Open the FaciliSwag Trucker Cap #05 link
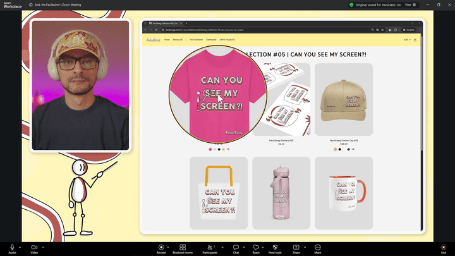The height and width of the screenshot is (256, 455). point(344,140)
